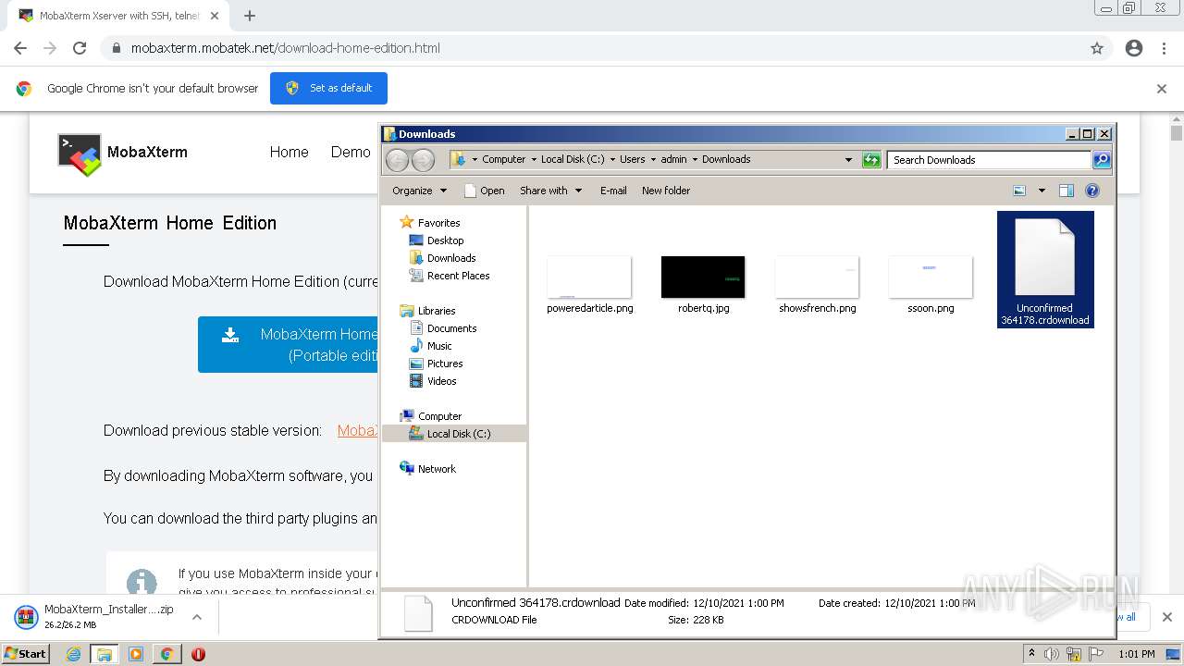The height and width of the screenshot is (666, 1184).
Task: Select Favorites in navigation pane
Action: point(438,223)
